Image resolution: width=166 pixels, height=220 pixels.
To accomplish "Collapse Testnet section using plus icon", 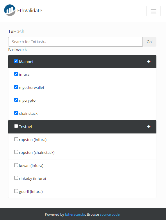I will 149,126.
